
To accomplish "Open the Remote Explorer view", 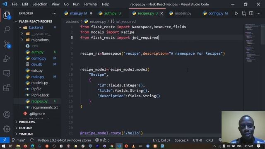I will point(7,73).
